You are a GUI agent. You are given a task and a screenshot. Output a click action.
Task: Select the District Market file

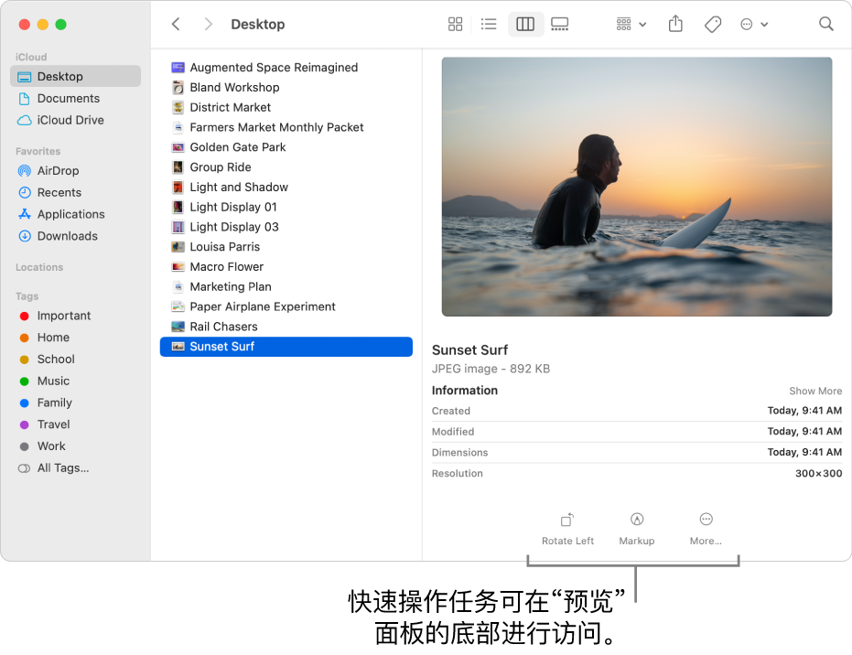[x=286, y=107]
